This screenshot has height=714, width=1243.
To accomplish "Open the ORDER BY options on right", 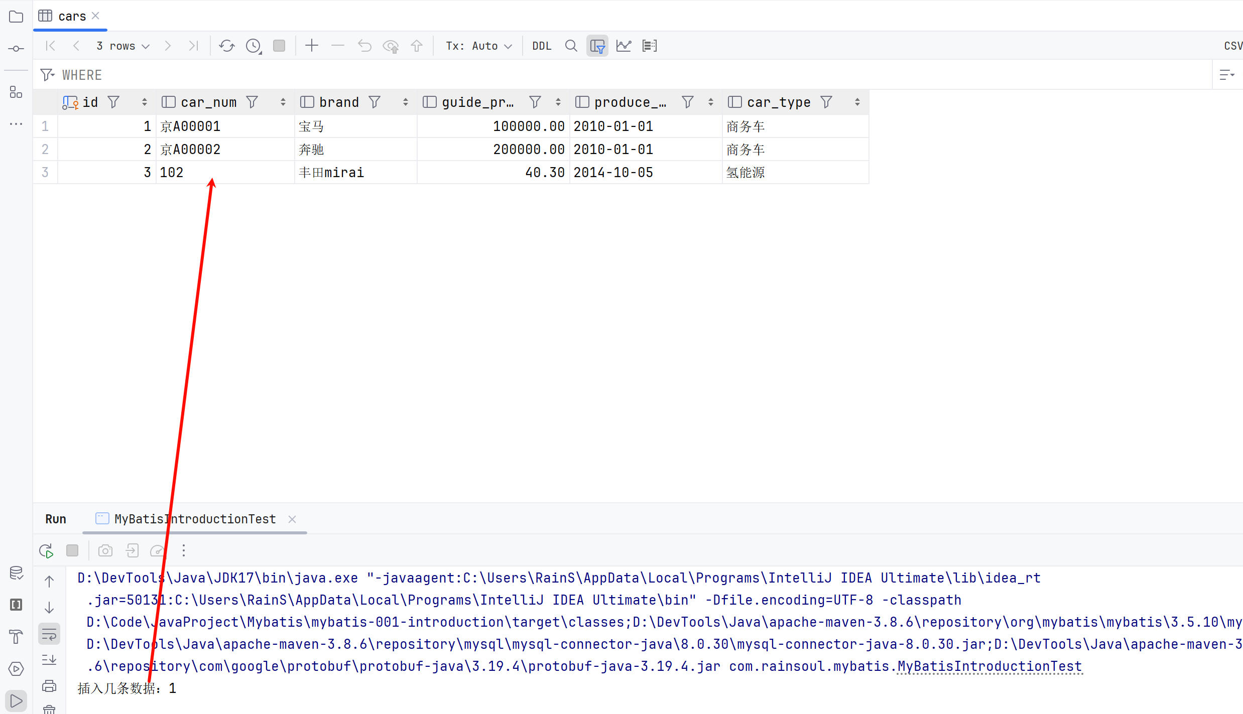I will point(1227,75).
